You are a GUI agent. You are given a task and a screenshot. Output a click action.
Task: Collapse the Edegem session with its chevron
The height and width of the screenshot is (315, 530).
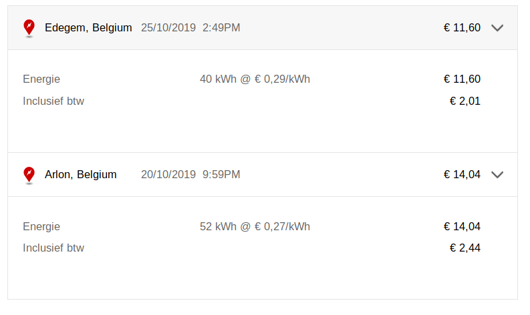(x=497, y=28)
